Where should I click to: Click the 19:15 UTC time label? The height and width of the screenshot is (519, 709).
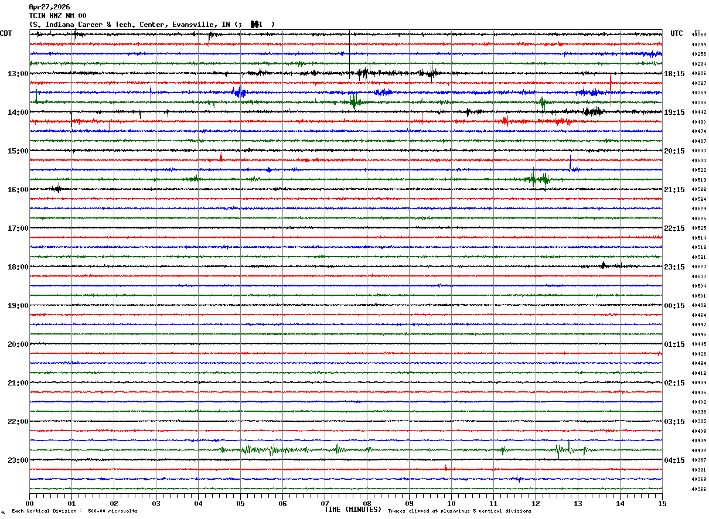(674, 112)
